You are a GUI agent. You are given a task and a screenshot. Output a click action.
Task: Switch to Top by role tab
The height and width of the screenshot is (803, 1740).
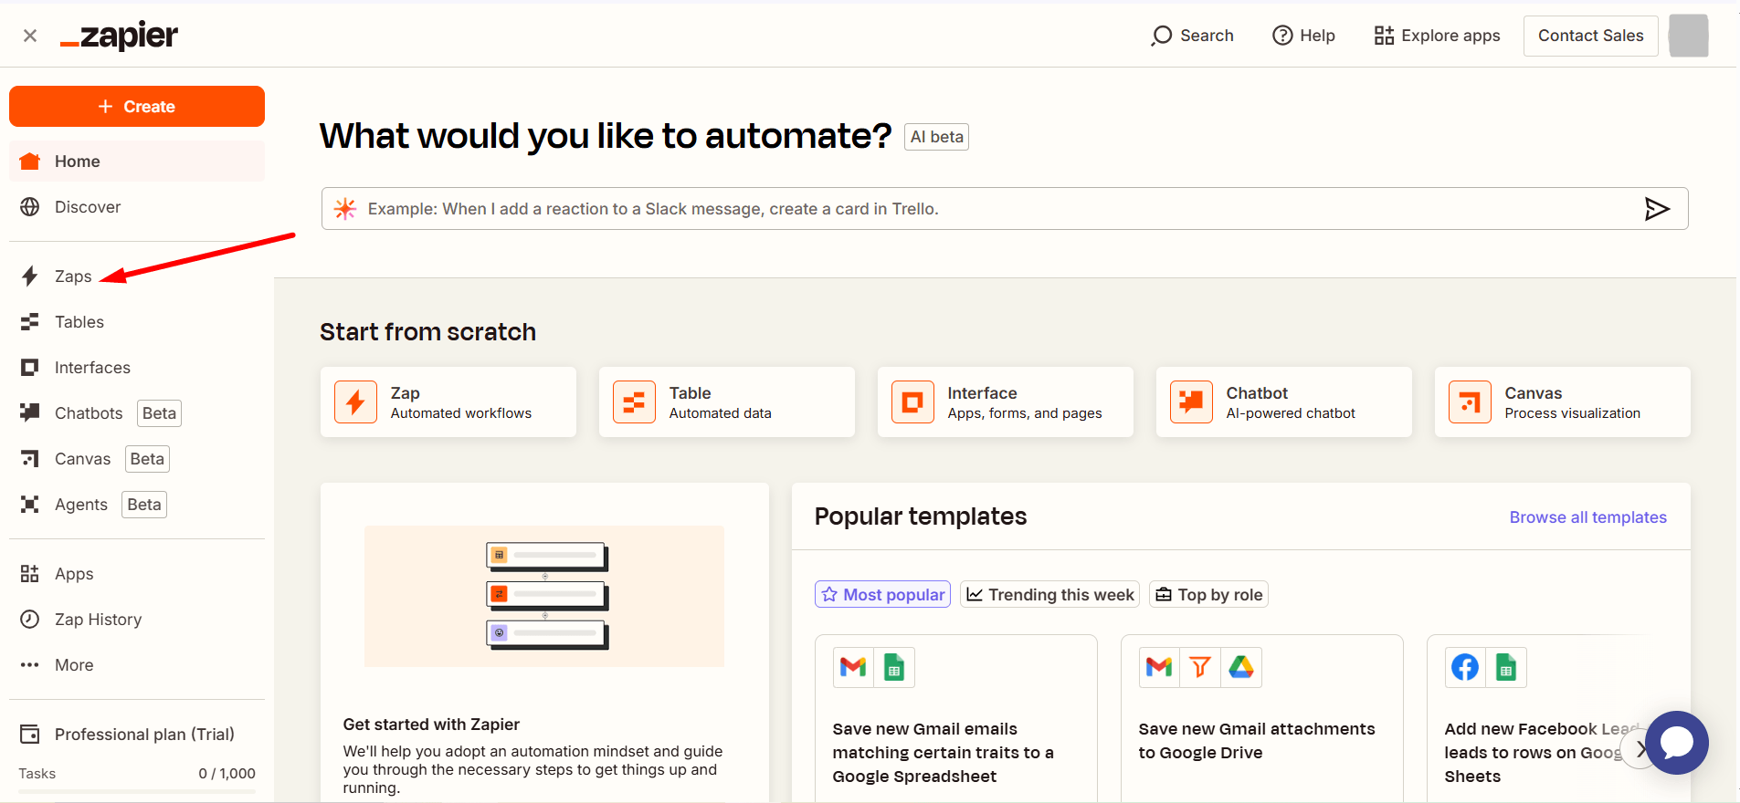tap(1208, 595)
